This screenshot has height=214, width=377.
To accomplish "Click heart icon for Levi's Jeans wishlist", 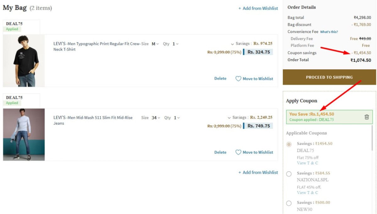I will 238,152.
